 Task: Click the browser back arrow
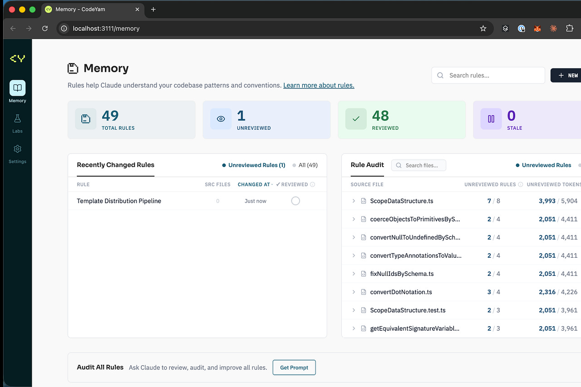coord(13,28)
